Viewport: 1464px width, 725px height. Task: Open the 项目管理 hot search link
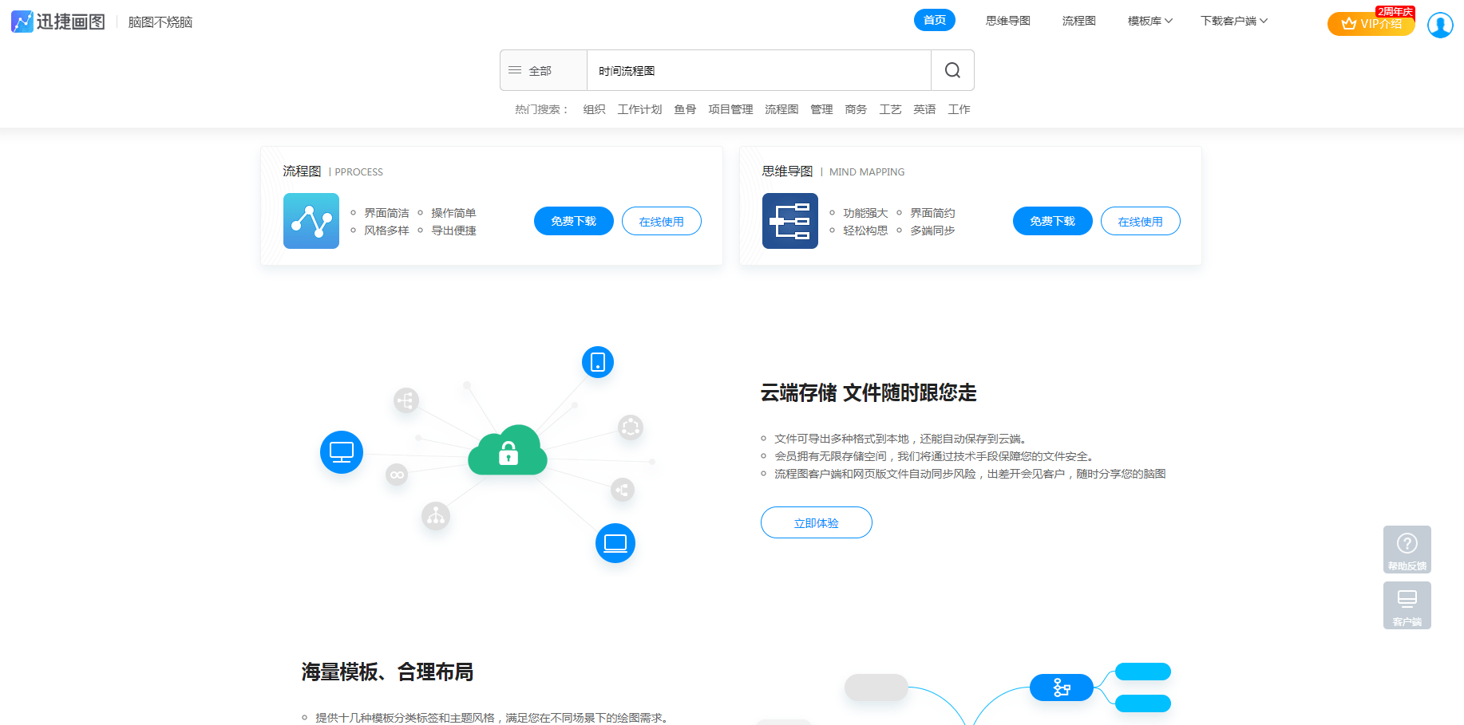pos(730,109)
